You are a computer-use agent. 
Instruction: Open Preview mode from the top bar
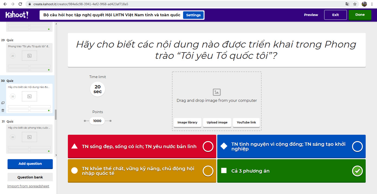[x=311, y=15]
